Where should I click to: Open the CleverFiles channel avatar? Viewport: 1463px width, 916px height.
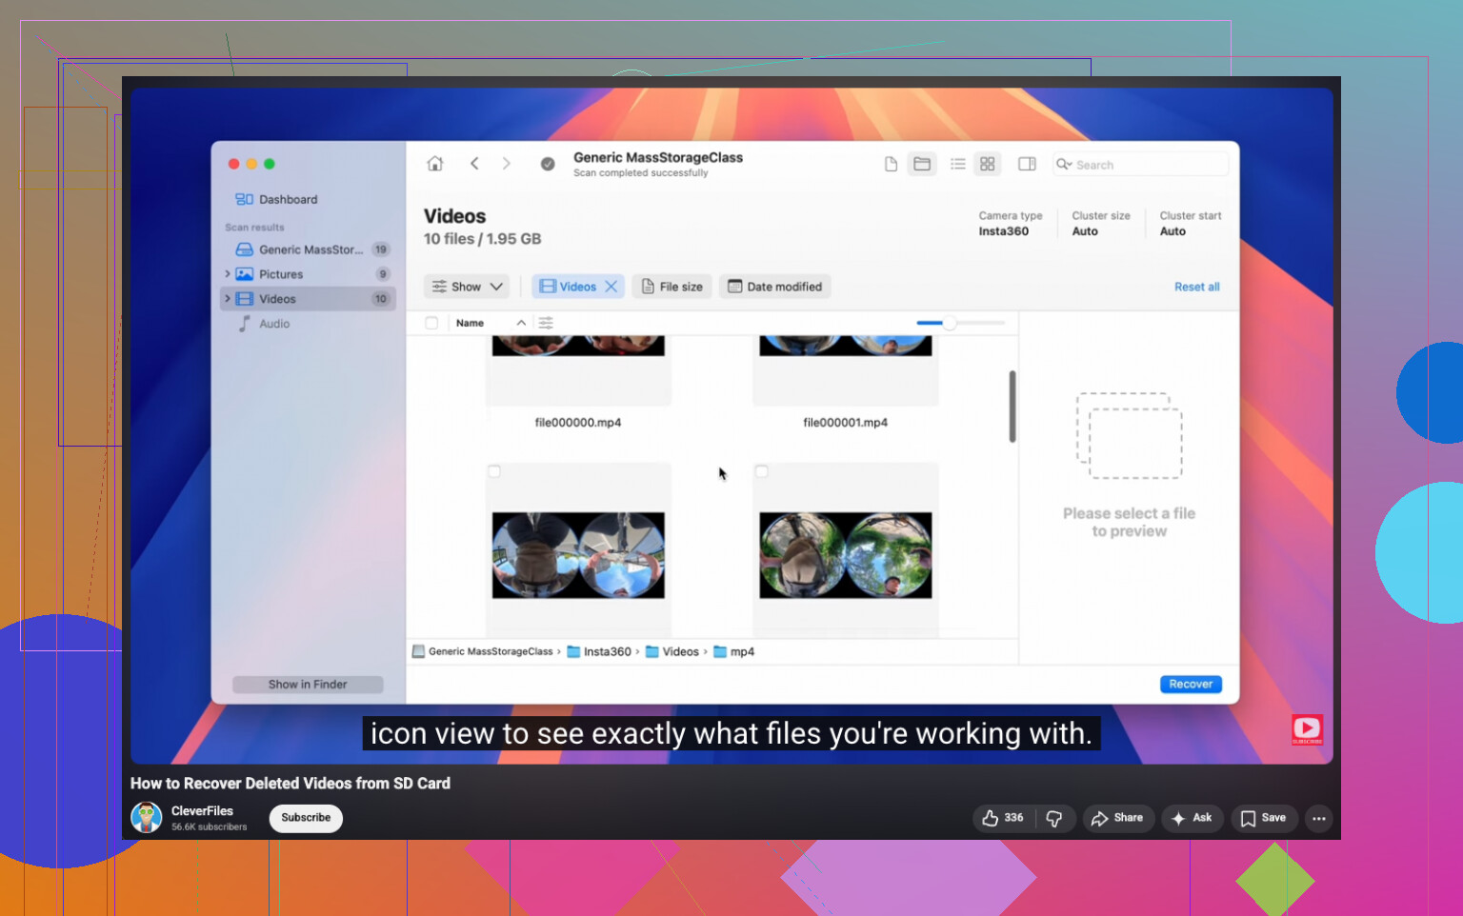click(x=147, y=818)
